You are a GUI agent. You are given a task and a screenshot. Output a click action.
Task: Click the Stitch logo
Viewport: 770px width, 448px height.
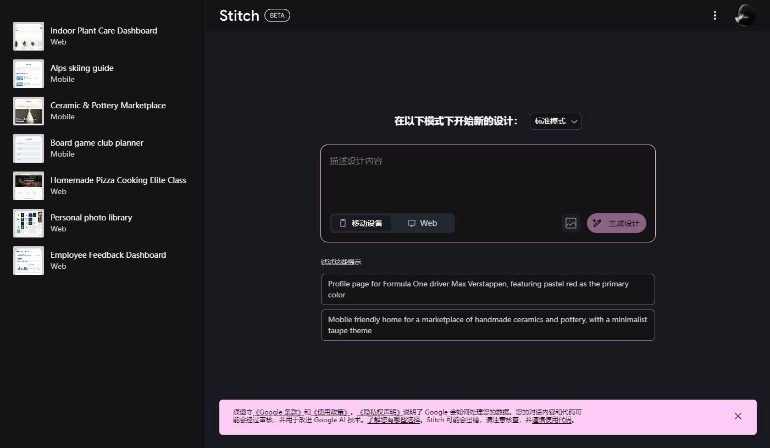[x=239, y=15]
